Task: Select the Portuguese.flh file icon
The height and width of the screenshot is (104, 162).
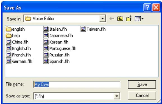Action: [x=46, y=48]
